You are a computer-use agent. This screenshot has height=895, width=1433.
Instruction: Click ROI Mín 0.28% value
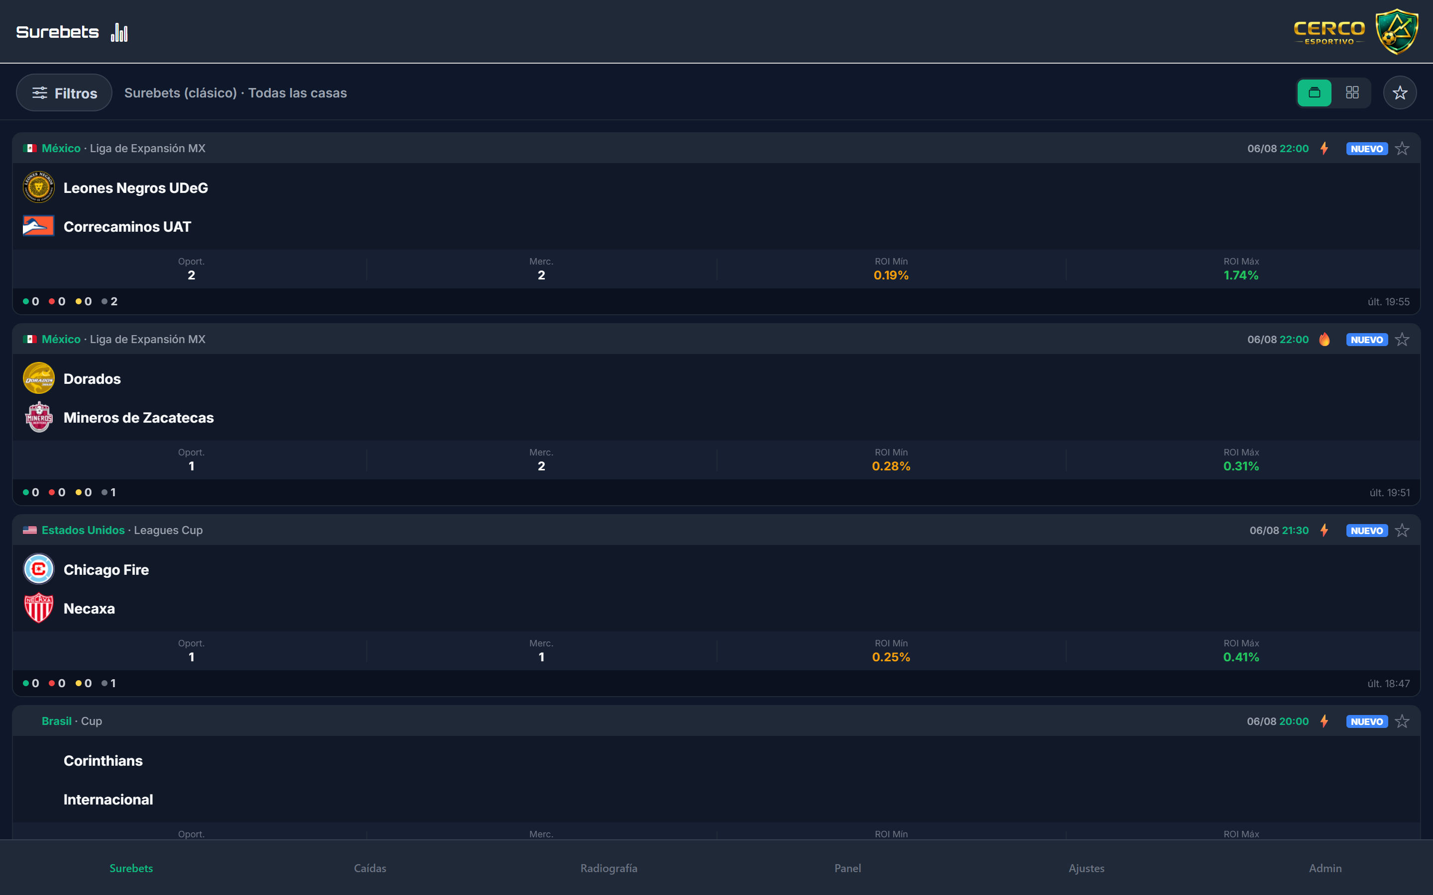click(891, 466)
